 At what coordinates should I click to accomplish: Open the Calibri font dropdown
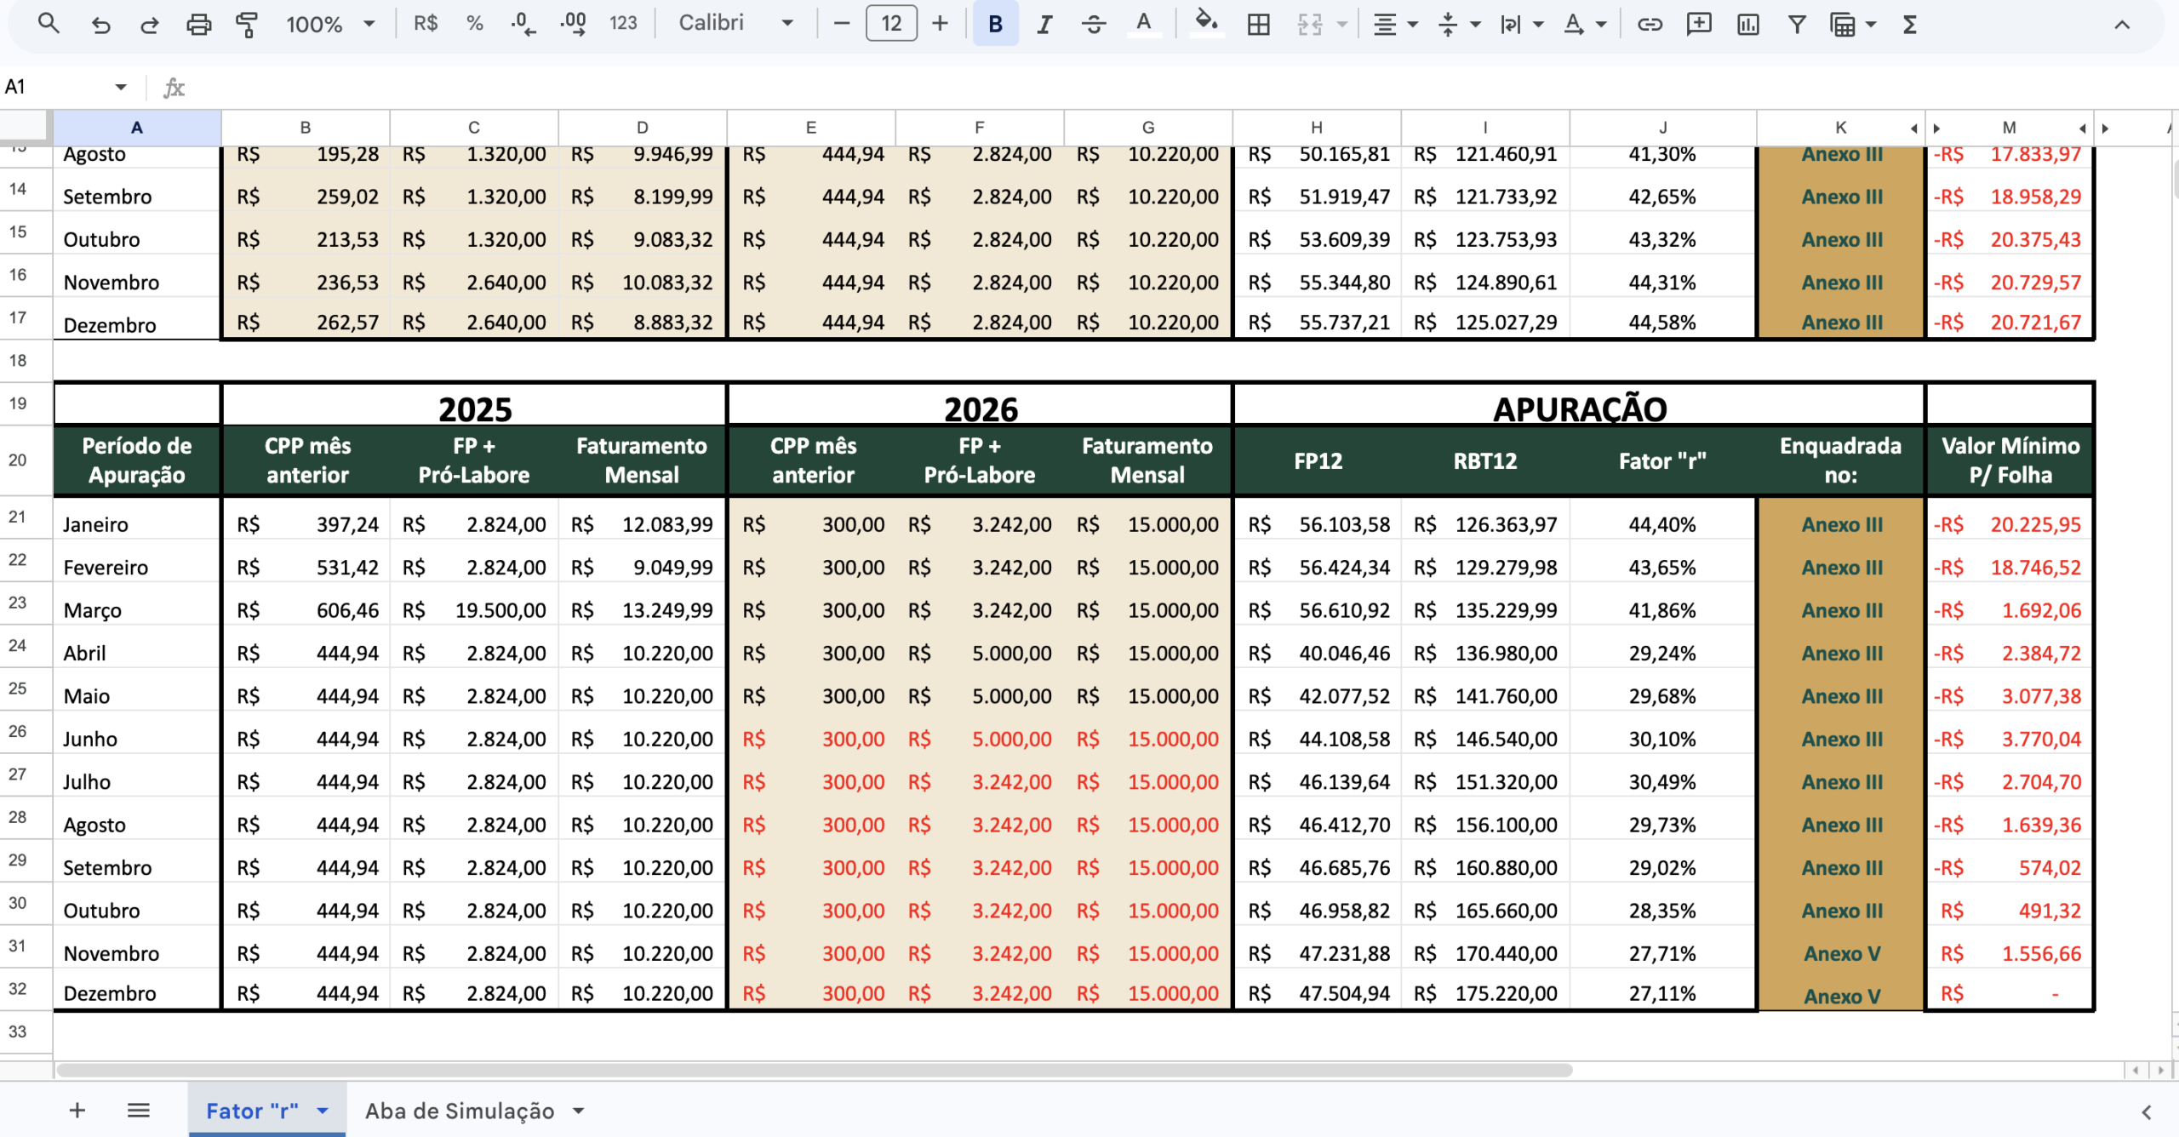[735, 24]
